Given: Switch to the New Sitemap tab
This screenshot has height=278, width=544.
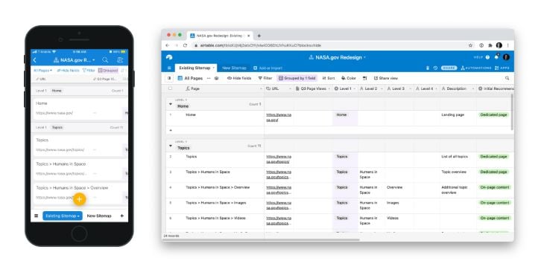Looking at the screenshot, I should click(234, 68).
